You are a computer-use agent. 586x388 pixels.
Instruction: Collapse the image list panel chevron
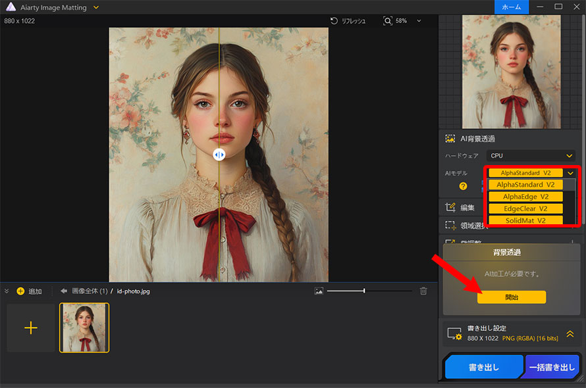7,291
